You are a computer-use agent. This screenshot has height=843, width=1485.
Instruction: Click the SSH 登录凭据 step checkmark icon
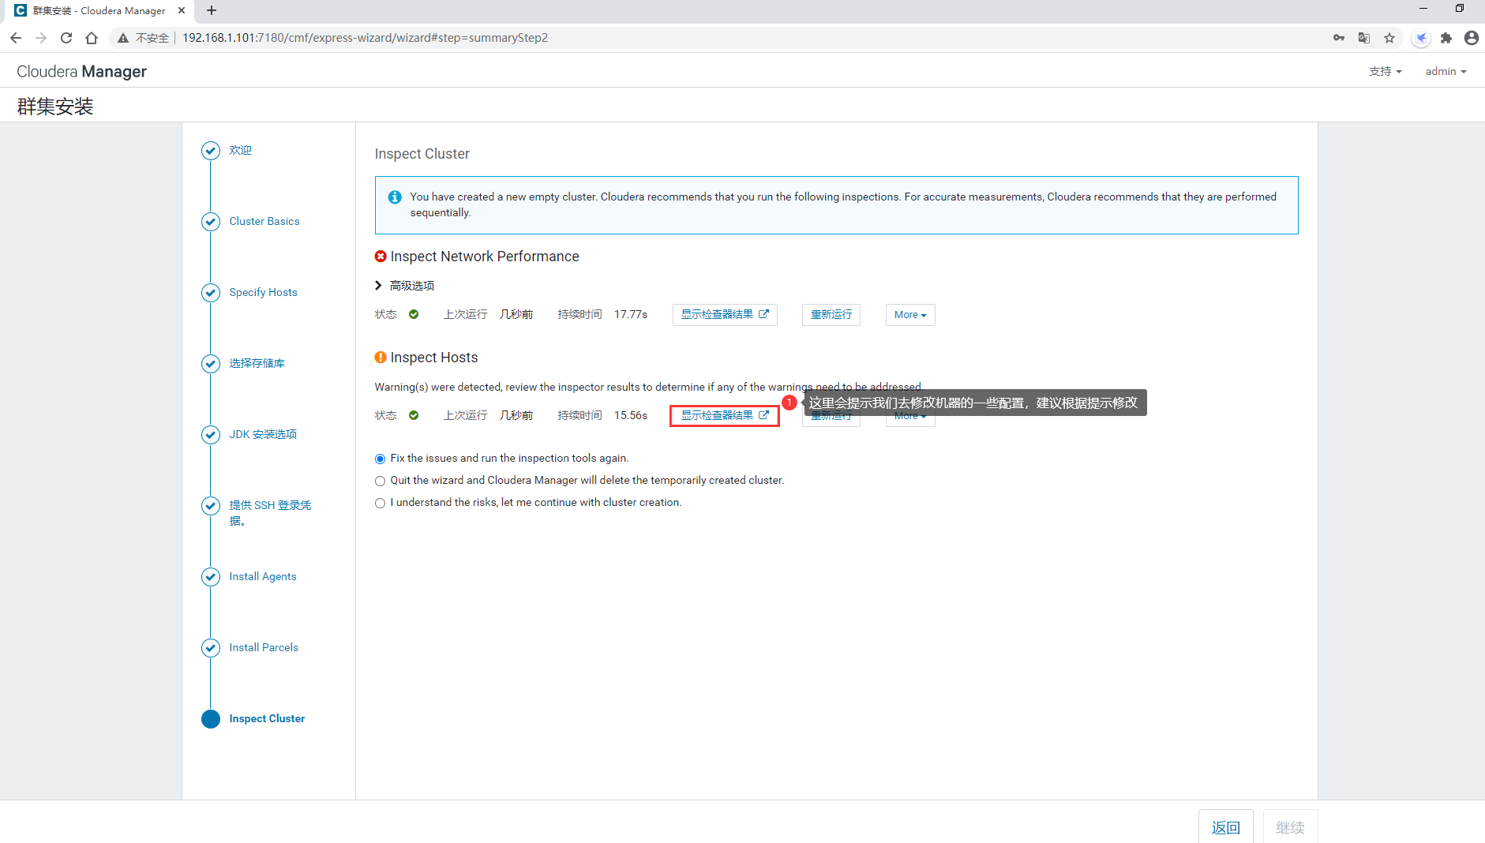[211, 506]
